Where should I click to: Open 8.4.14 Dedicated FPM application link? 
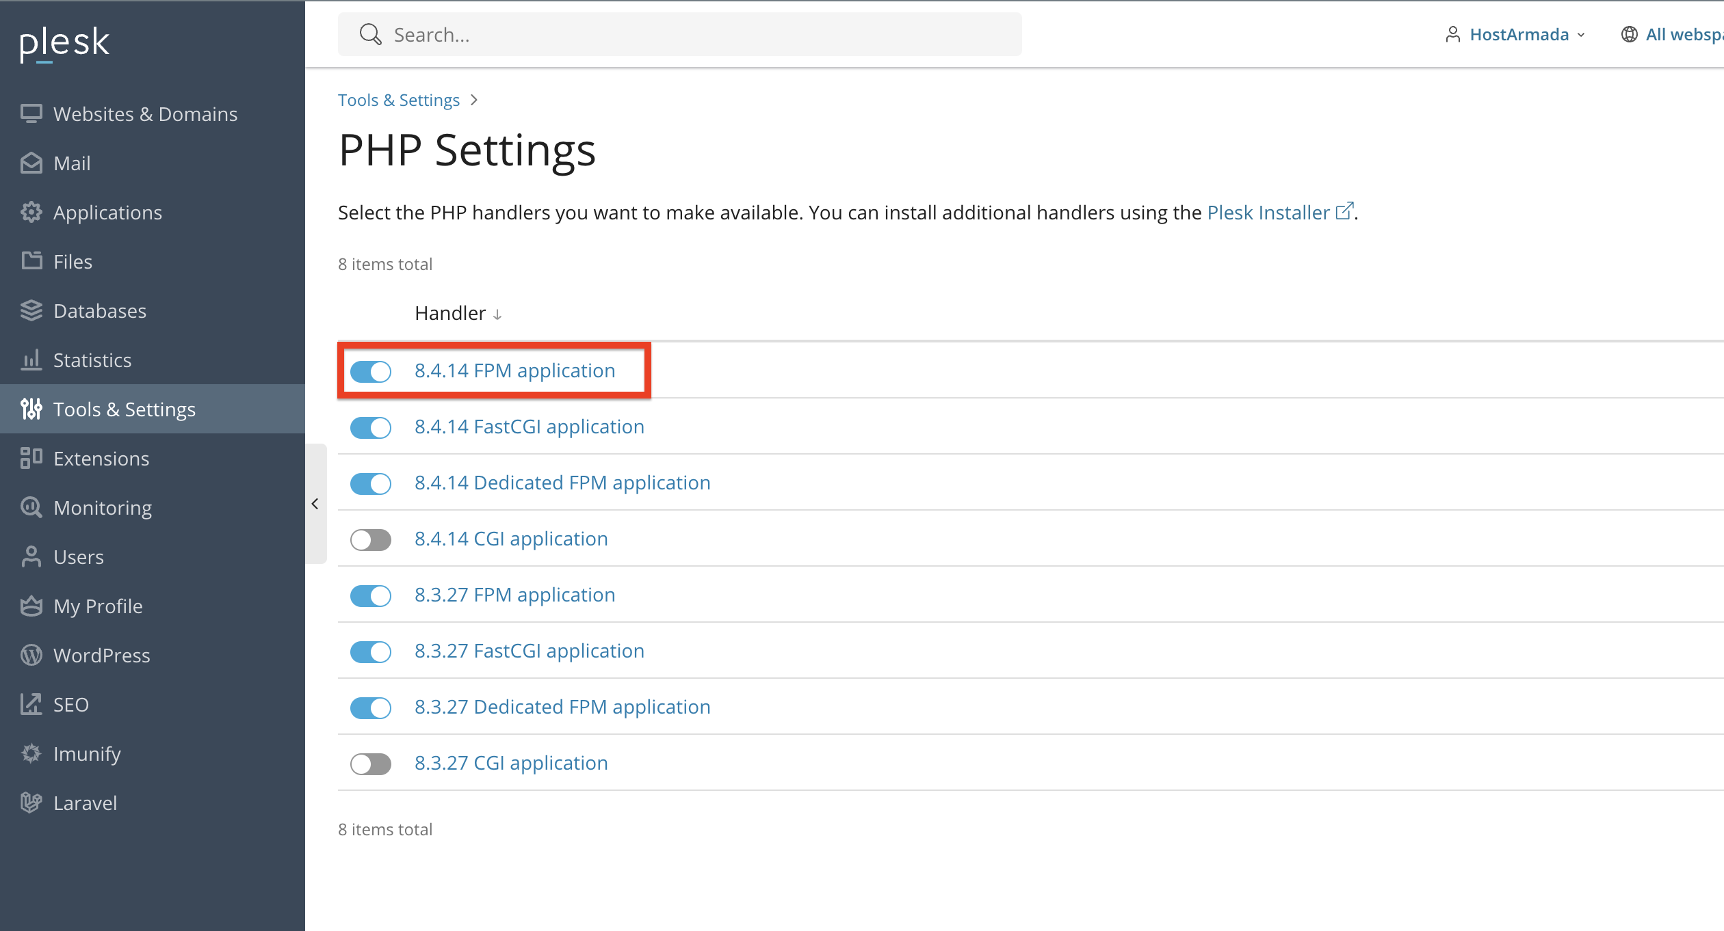pyautogui.click(x=562, y=483)
